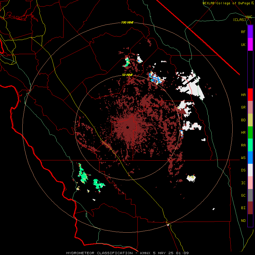Click the GR legend label

pyautogui.click(x=243, y=107)
